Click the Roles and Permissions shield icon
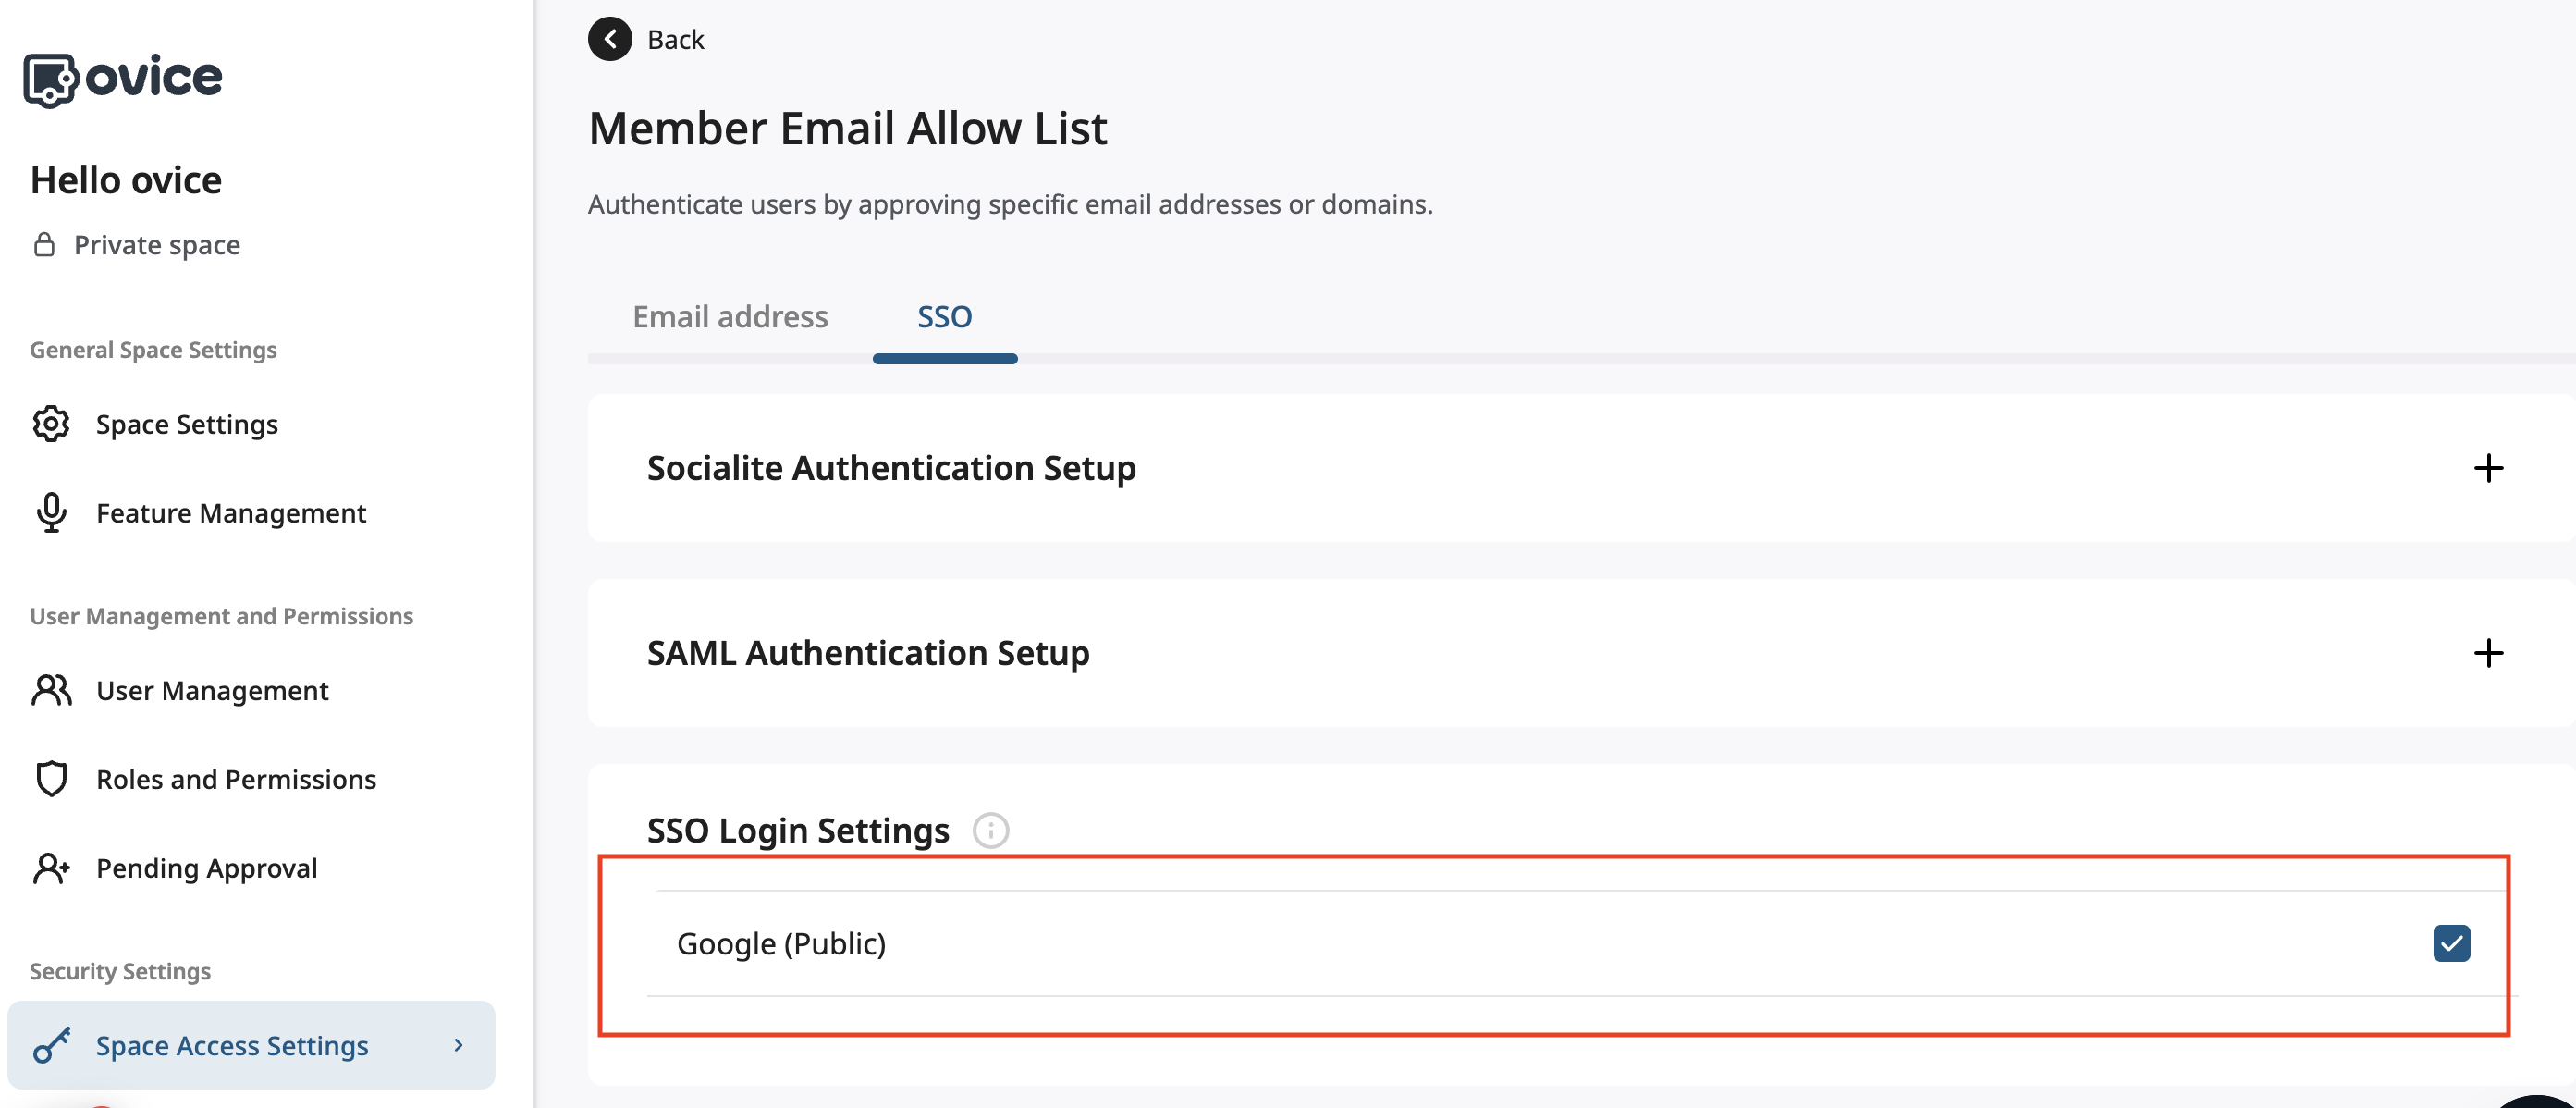 (x=51, y=779)
